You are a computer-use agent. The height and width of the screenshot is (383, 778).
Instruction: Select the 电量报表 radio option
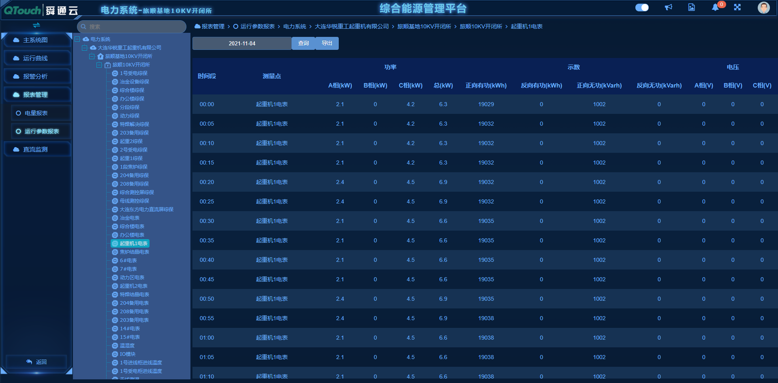pos(18,113)
